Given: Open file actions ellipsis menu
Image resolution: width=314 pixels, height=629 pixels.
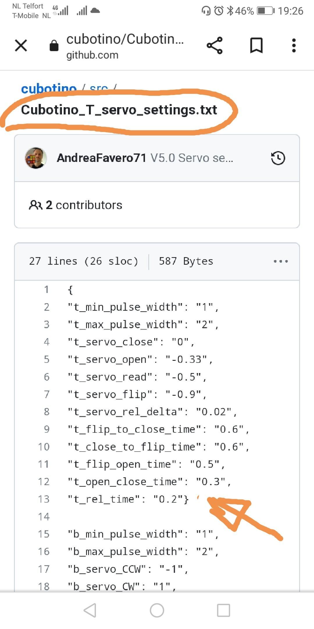Looking at the screenshot, I should click(x=281, y=261).
